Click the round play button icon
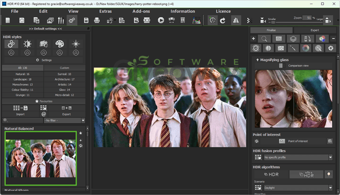The width and height of the screenshot is (340, 195). (x=161, y=20)
